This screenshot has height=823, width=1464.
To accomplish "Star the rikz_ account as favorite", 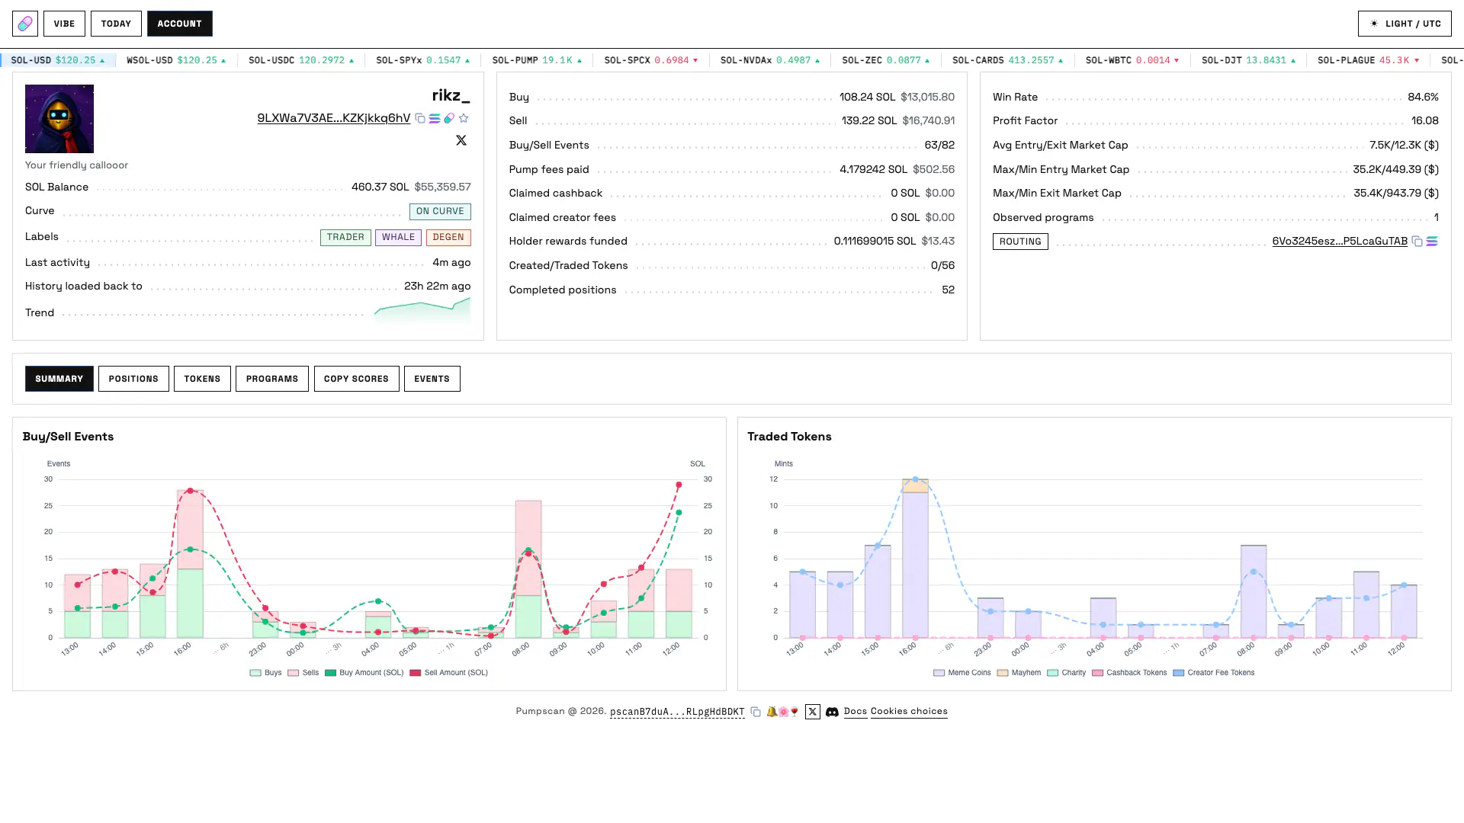I will pos(464,118).
